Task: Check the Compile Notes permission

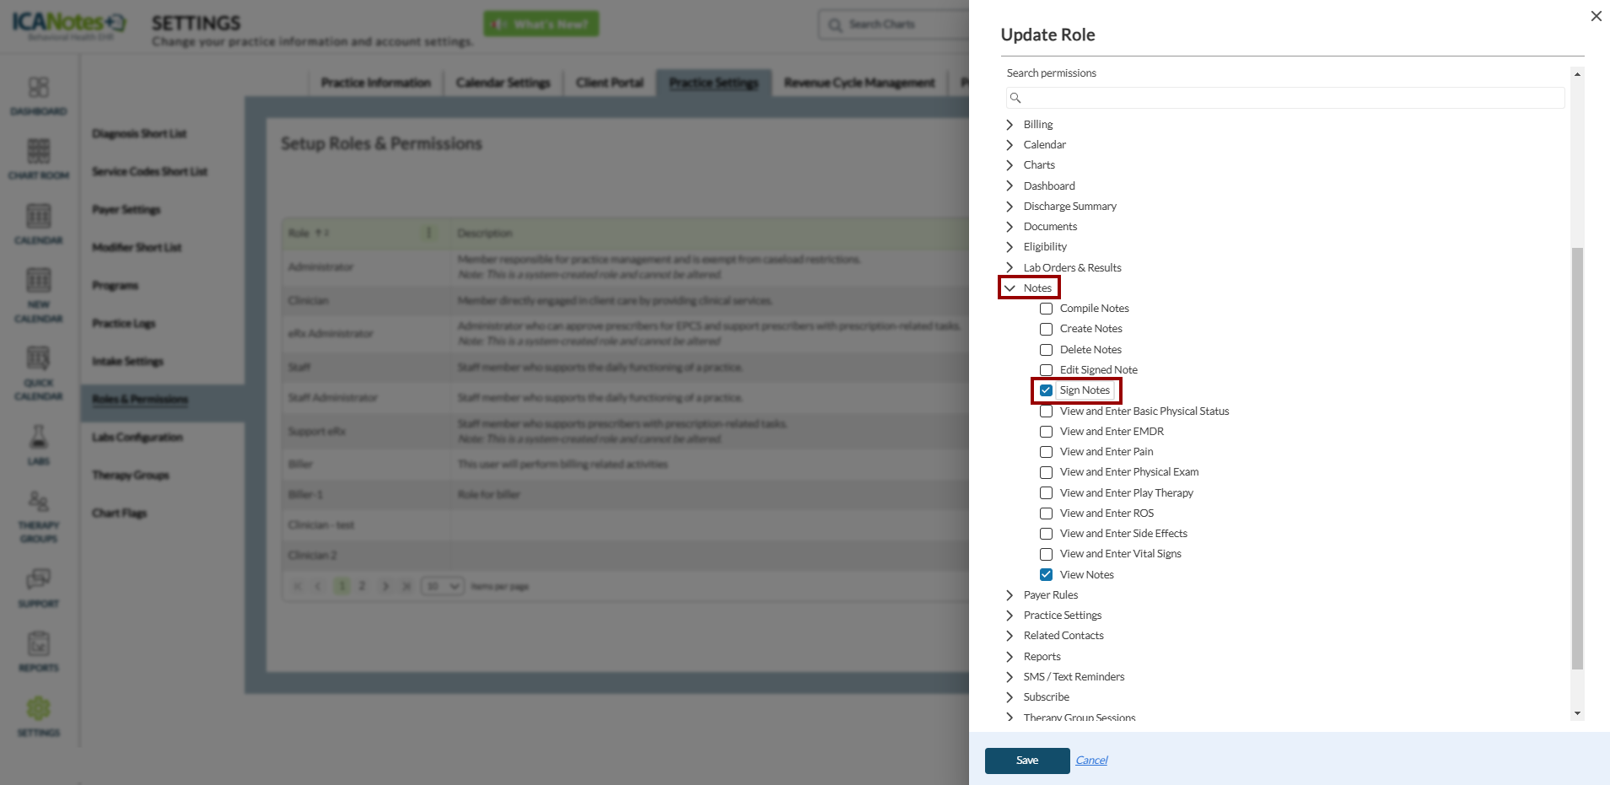Action: (1046, 309)
